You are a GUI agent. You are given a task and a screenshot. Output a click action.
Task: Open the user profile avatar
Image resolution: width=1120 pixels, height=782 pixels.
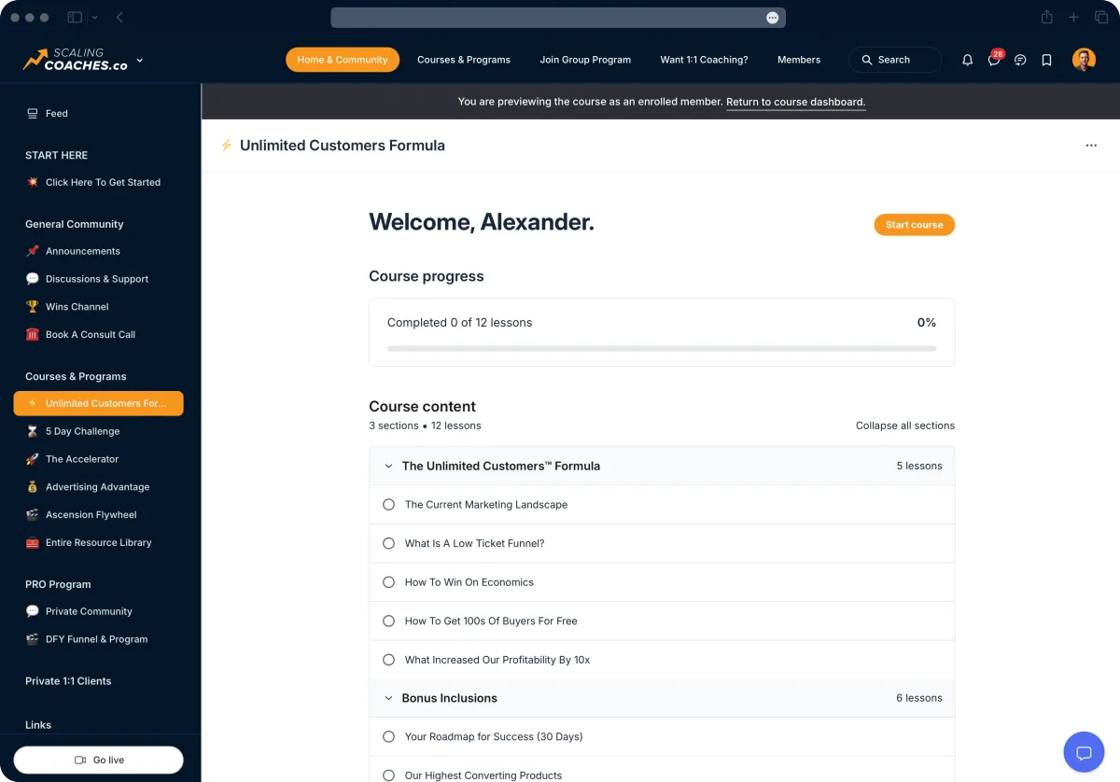[x=1084, y=60]
